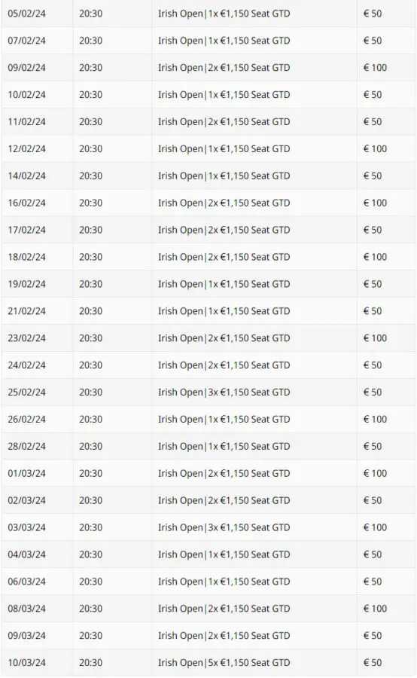The height and width of the screenshot is (678, 417).
Task: Click the 08/03/24 date cell
Action: pos(27,609)
